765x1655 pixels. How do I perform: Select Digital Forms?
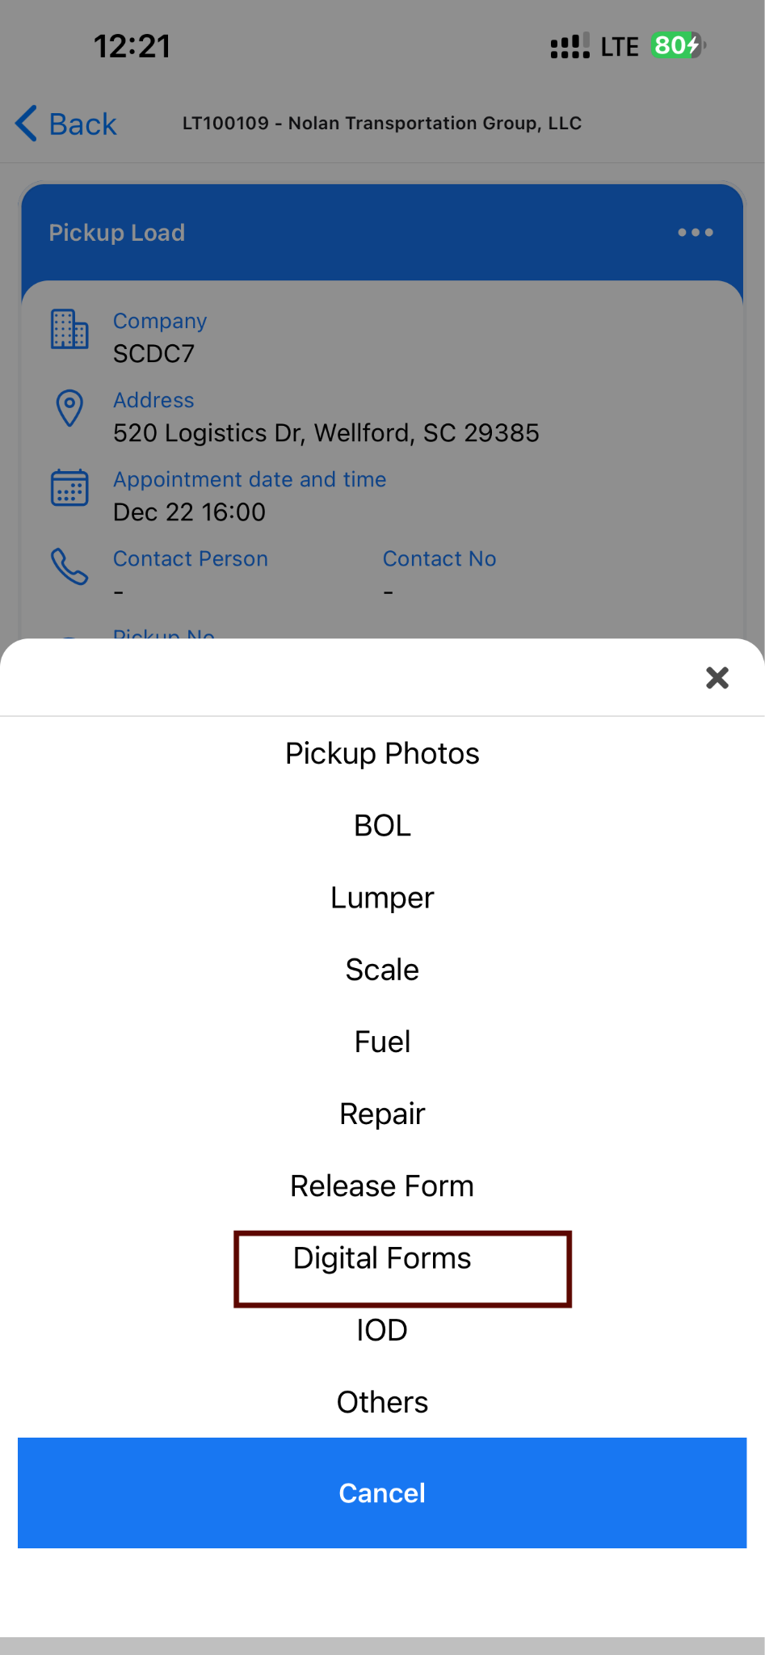(382, 1258)
